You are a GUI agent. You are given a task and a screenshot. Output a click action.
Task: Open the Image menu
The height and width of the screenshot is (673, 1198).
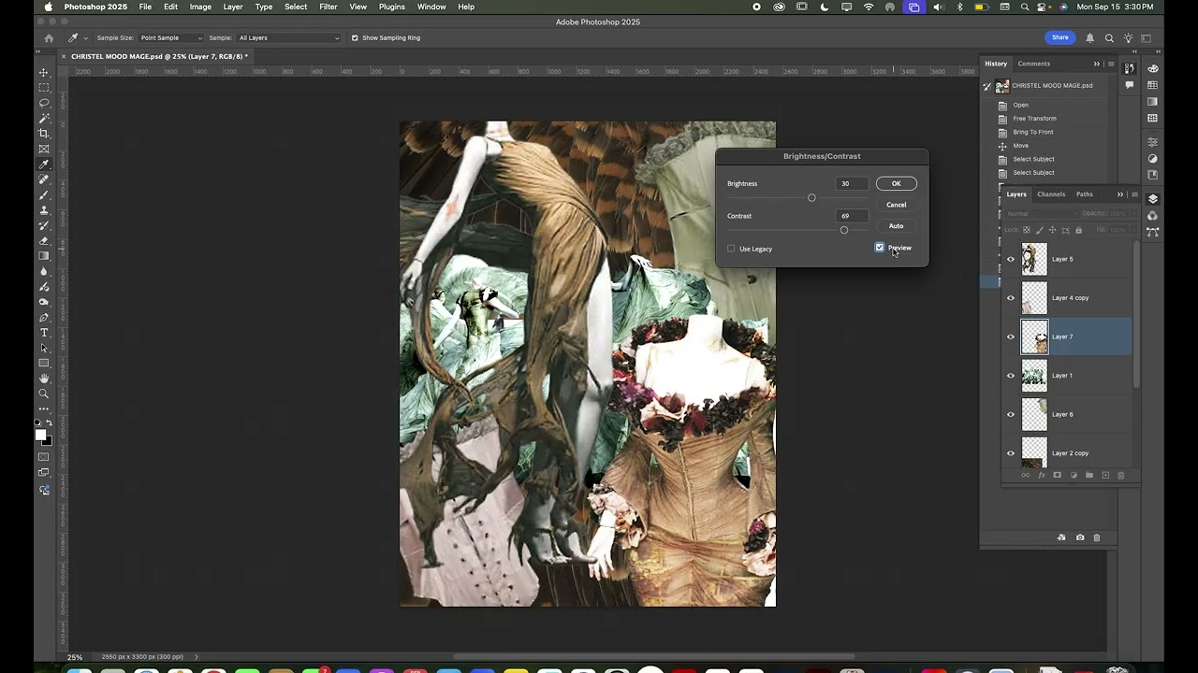tap(200, 7)
